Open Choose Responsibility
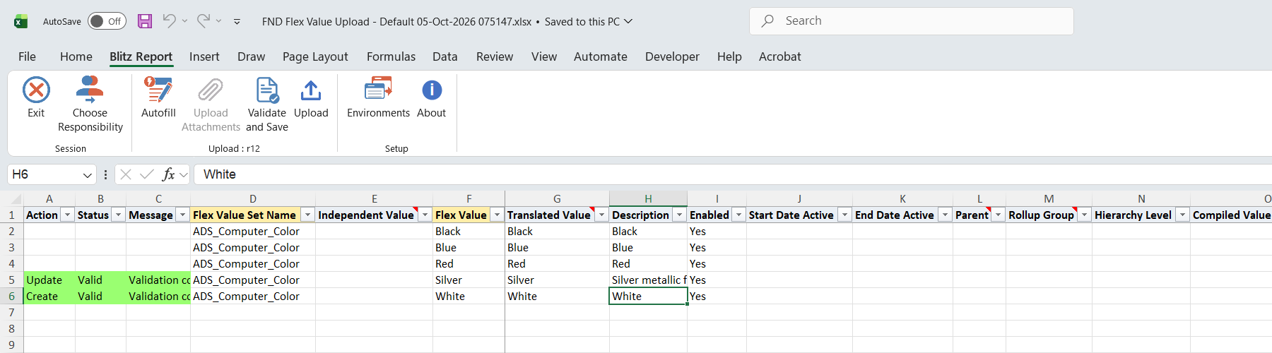Viewport: 1272px width, 353px height. (90, 104)
